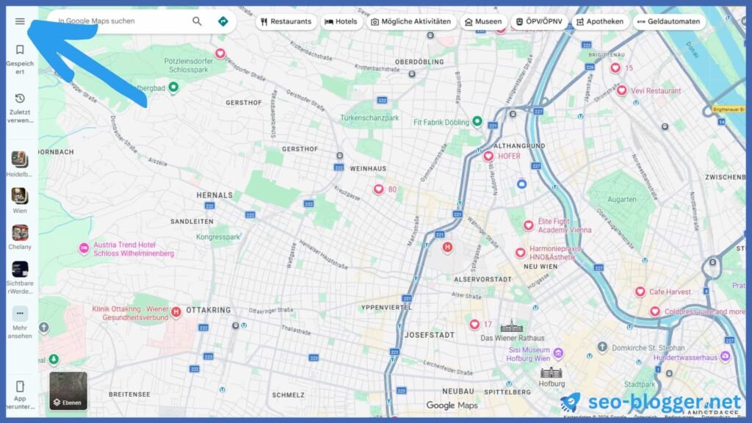The width and height of the screenshot is (752, 423).
Task: Click the Harmoniepraxis HNO&Ästhetik heart pin
Action: 521,253
